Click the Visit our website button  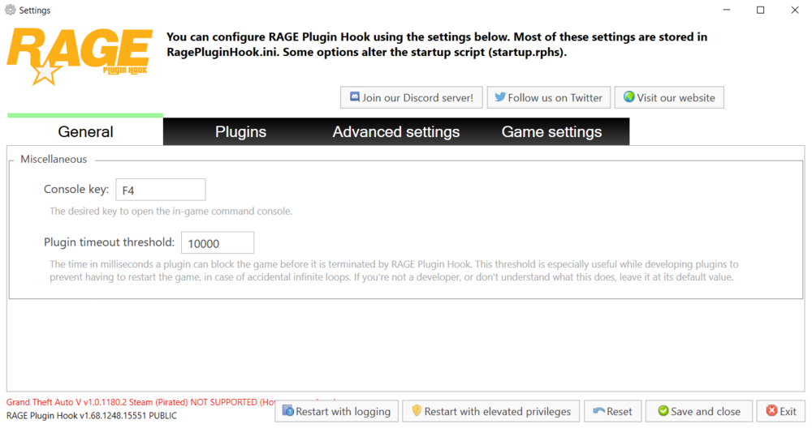pyautogui.click(x=669, y=97)
